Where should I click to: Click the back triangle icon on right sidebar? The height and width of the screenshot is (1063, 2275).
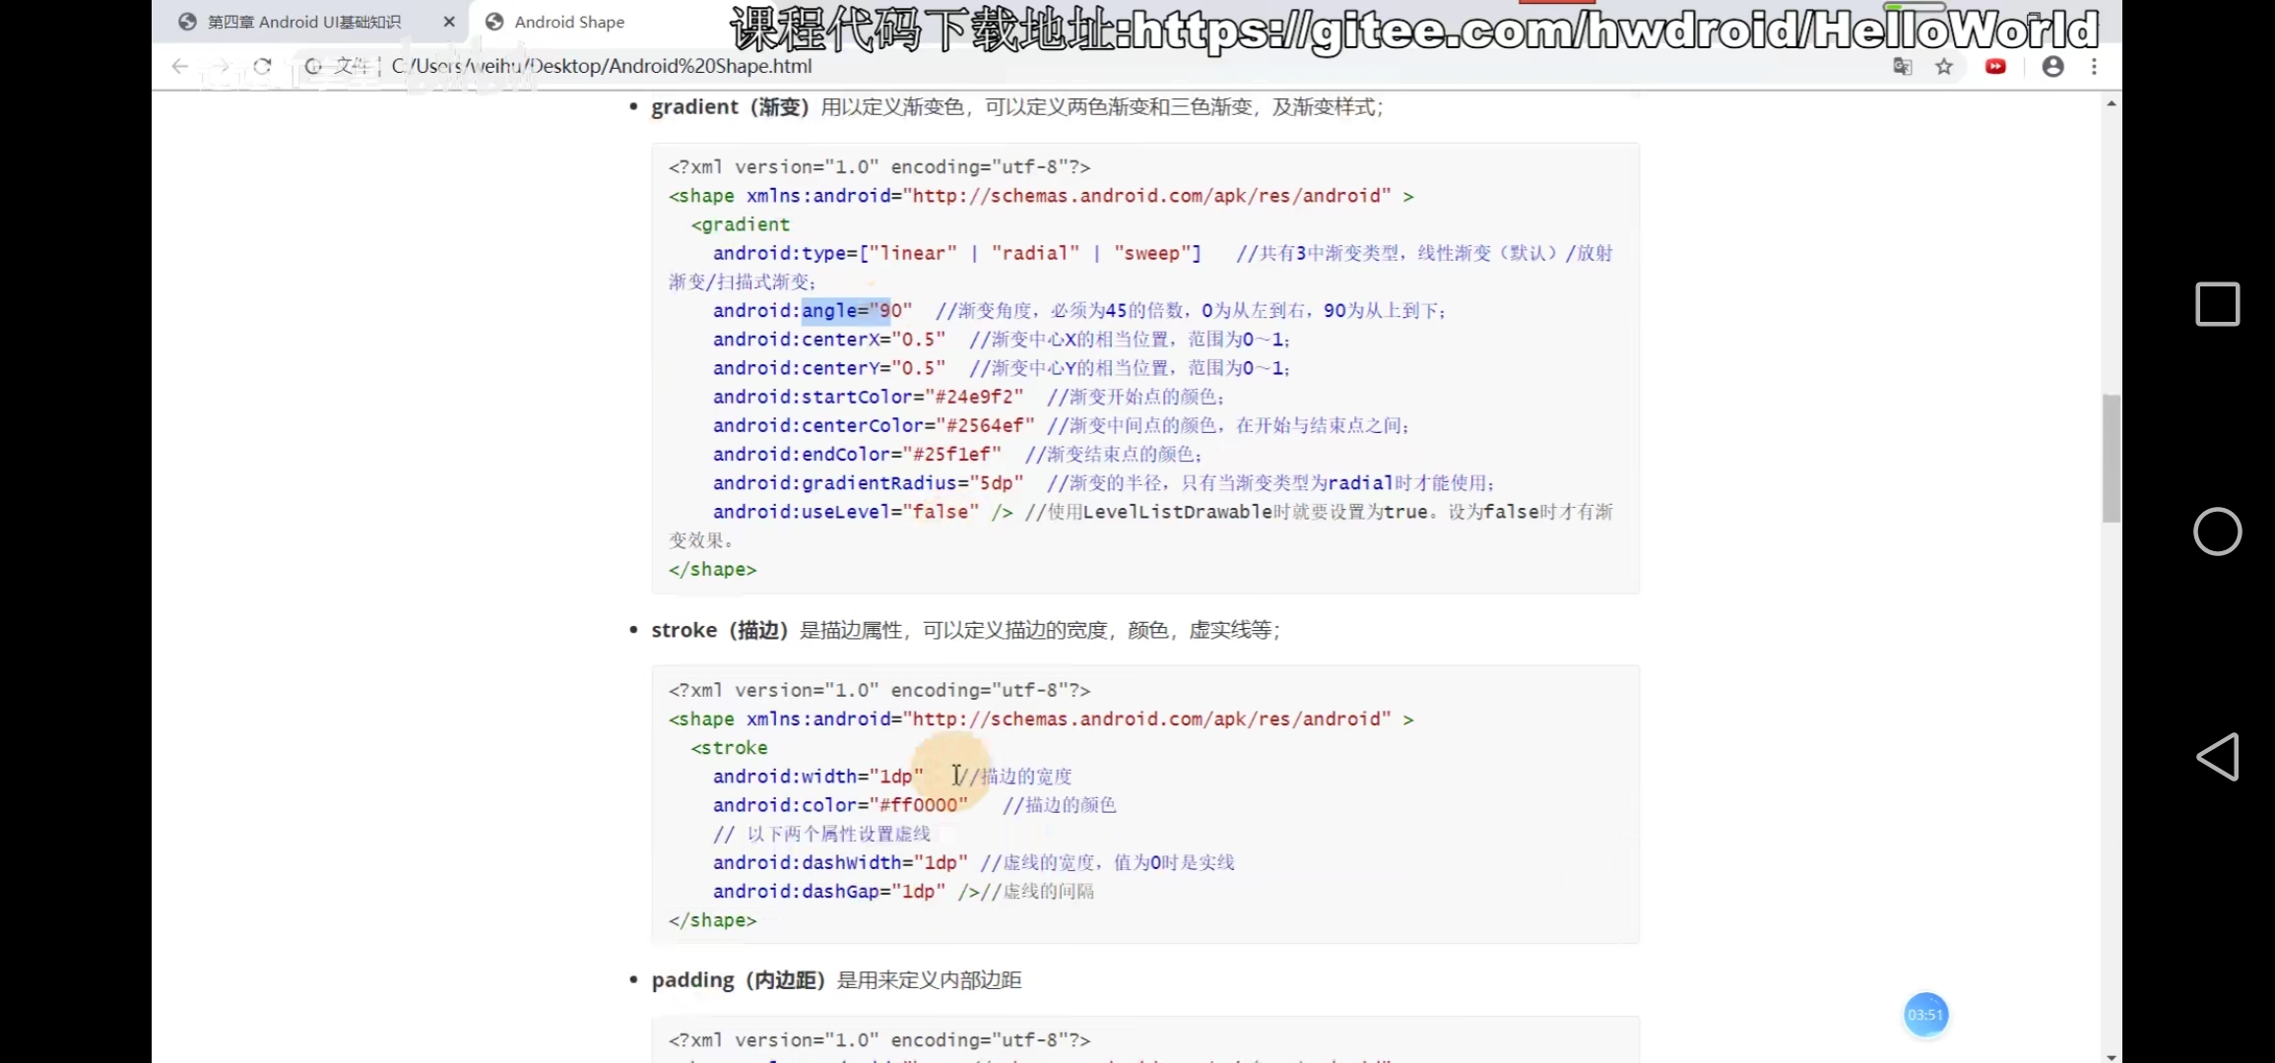point(2217,759)
